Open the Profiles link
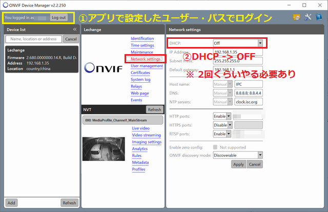 pos(138,169)
